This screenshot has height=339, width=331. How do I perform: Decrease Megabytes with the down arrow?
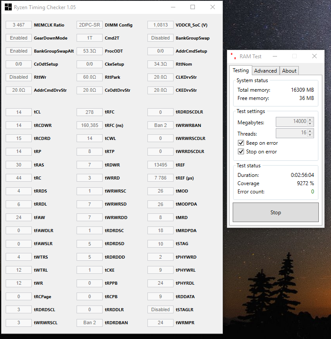pyautogui.click(x=310, y=124)
